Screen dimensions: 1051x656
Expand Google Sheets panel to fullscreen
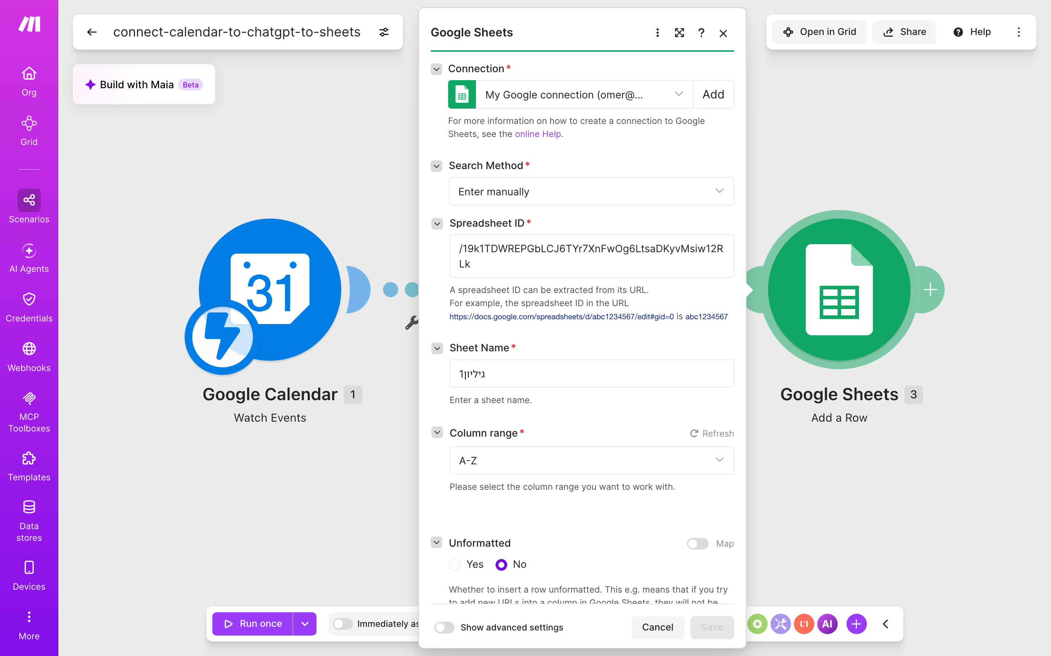679,33
